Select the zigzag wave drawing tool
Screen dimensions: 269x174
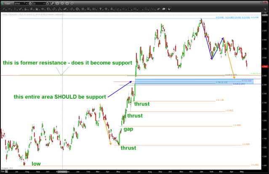pyautogui.click(x=20, y=9)
